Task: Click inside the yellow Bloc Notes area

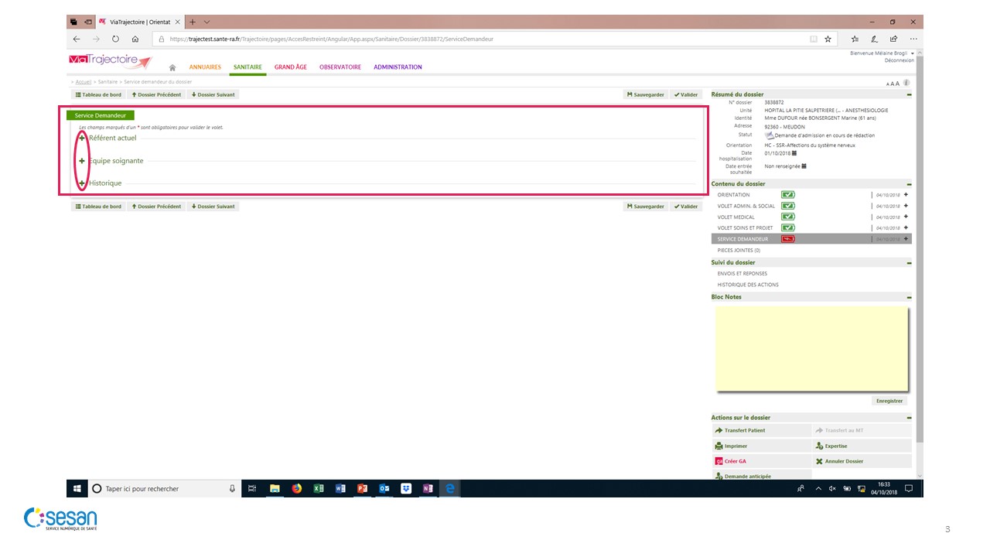Action: click(810, 348)
